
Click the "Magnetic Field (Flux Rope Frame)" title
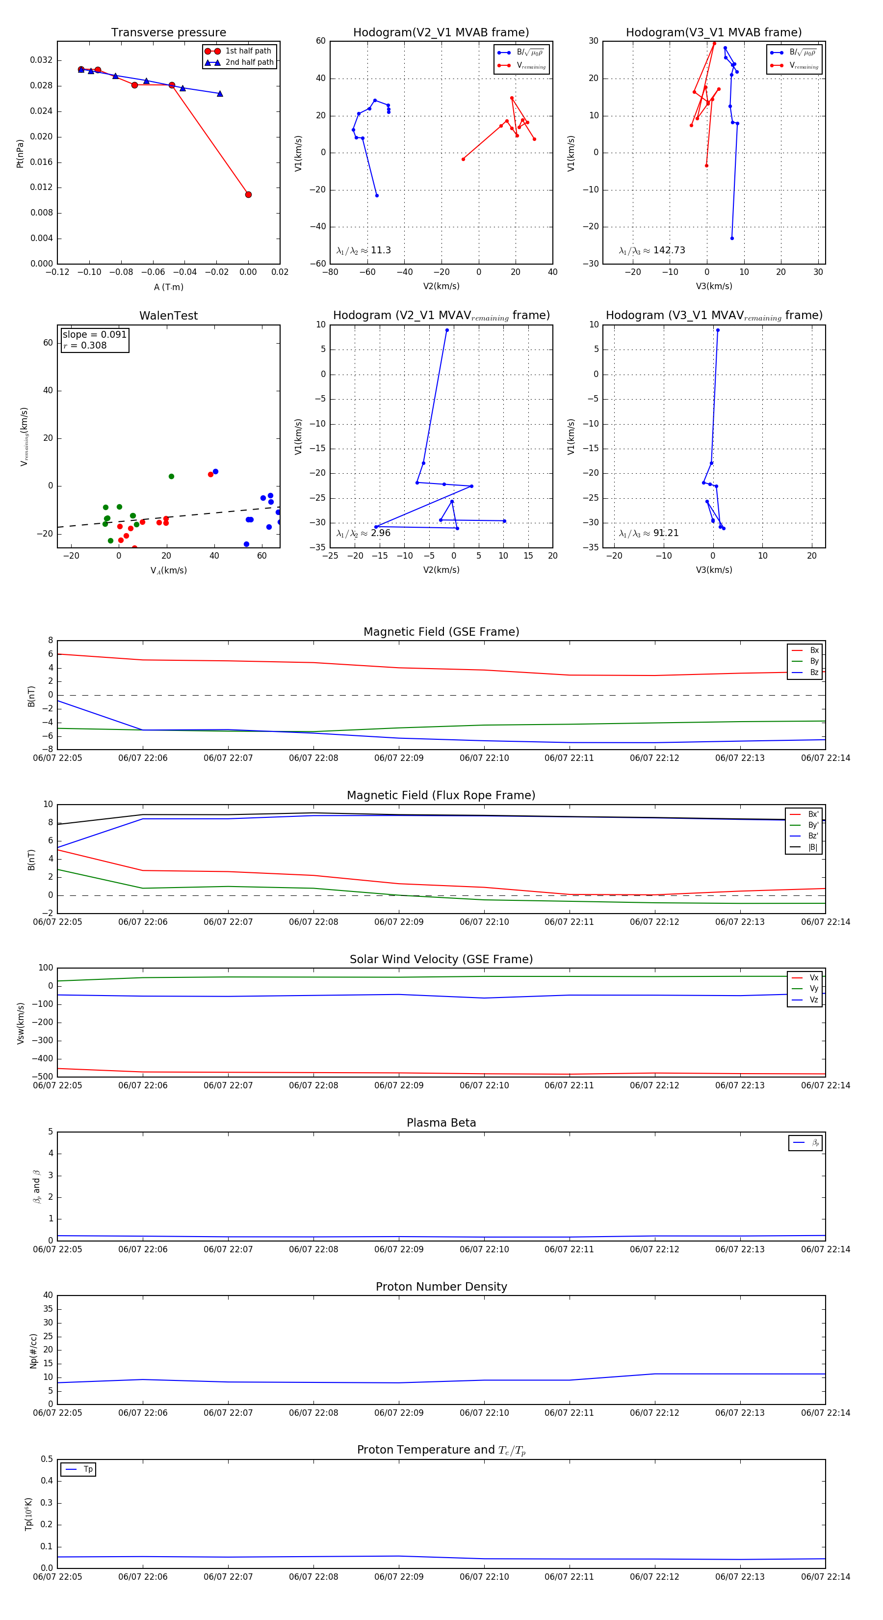(441, 796)
